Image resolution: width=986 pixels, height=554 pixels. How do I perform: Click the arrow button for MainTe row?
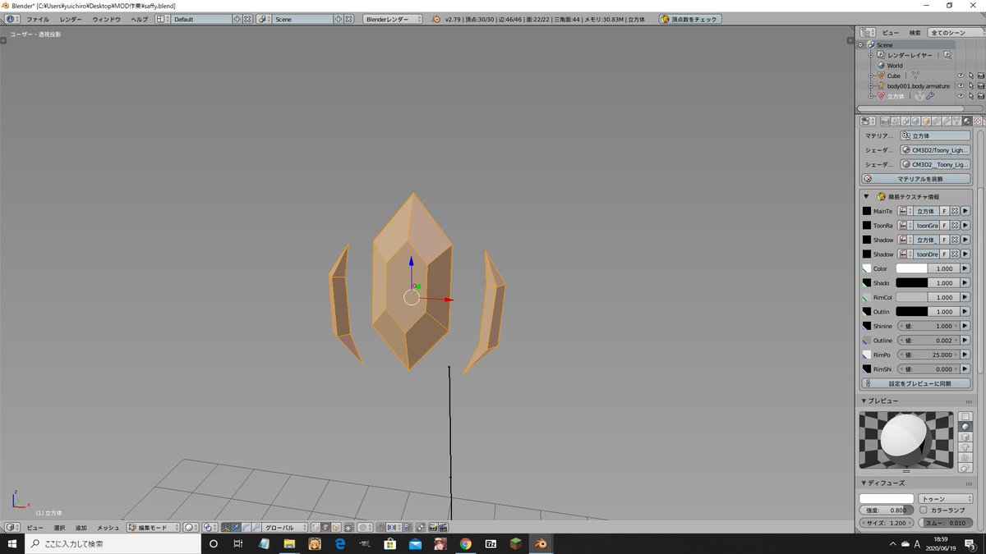[965, 211]
